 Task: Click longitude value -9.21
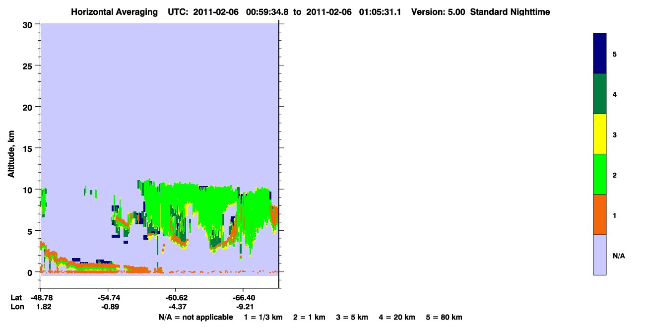[245, 307]
